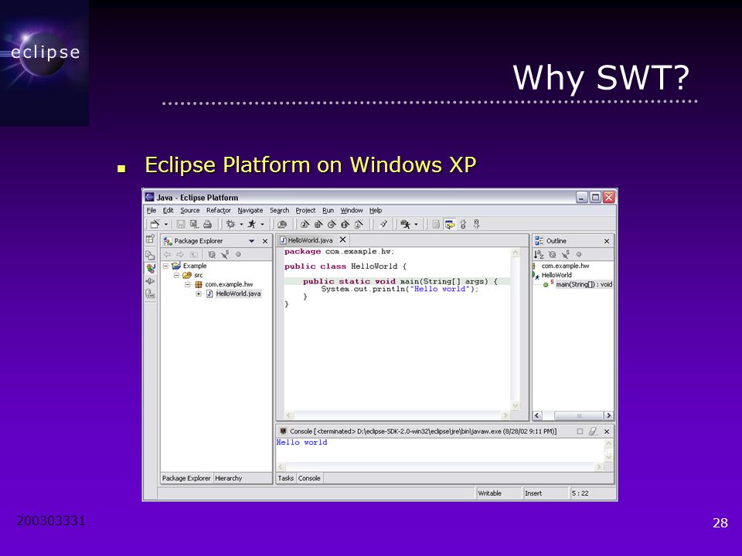Click Back arrow in Package Explorer toolbar

(x=167, y=254)
